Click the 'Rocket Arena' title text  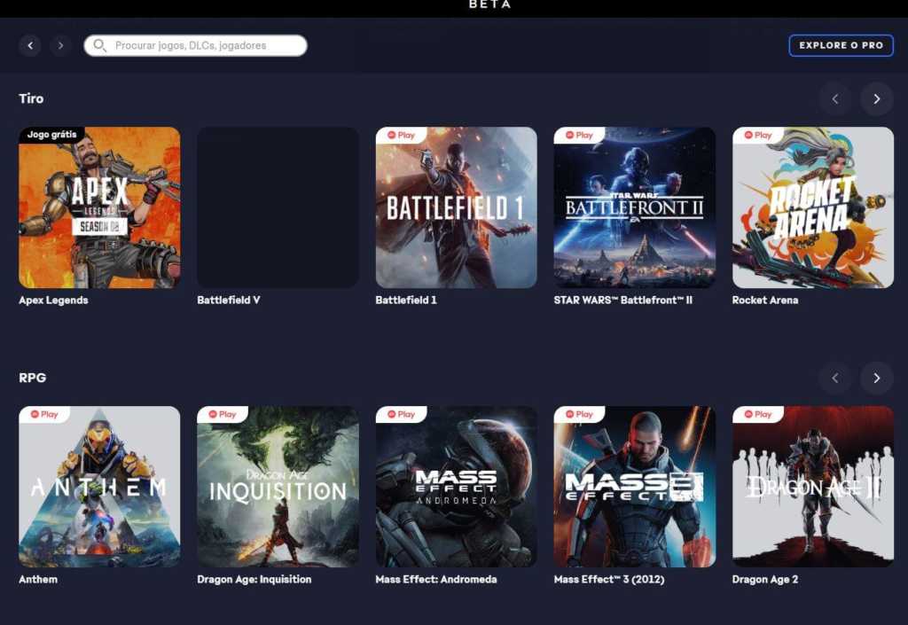(765, 300)
